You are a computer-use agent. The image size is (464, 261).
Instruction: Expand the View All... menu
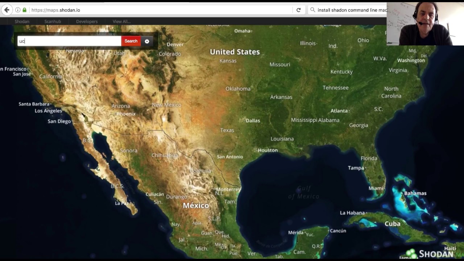[x=121, y=21]
